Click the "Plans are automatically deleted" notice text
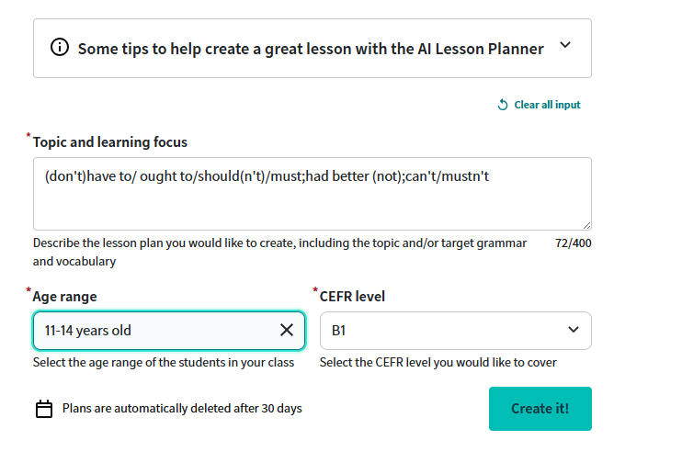Screen dimensions: 682x463 pyautogui.click(x=182, y=408)
